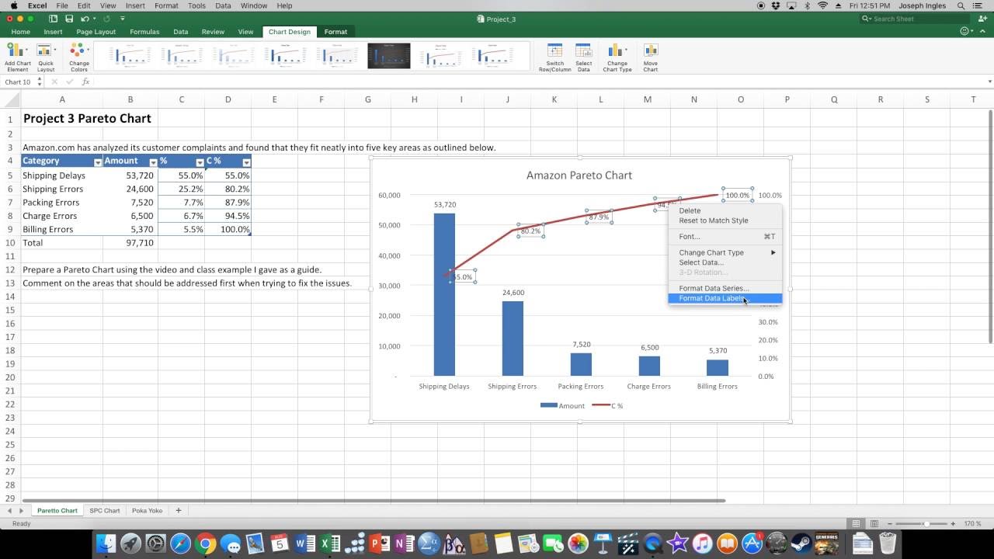The width and height of the screenshot is (994, 559).
Task: Click the Undo arrow icon
Action: point(85,19)
